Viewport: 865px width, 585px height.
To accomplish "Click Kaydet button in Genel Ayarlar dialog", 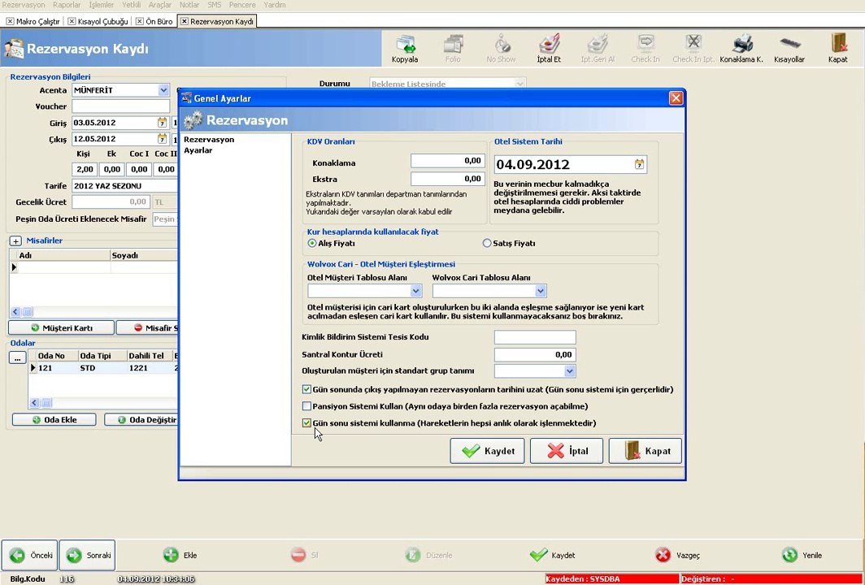I will [x=487, y=451].
